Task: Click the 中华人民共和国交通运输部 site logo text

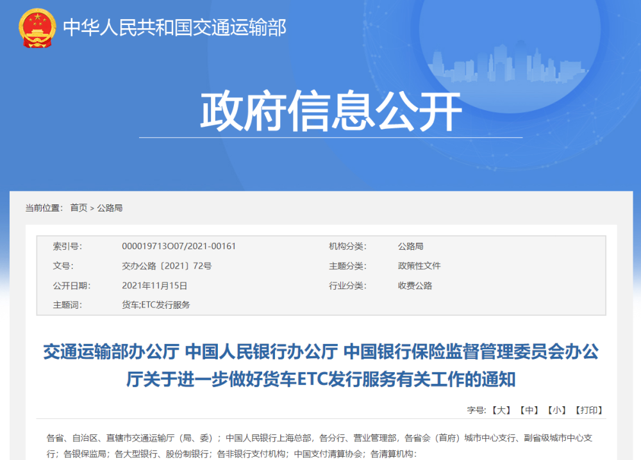Action: [x=173, y=26]
